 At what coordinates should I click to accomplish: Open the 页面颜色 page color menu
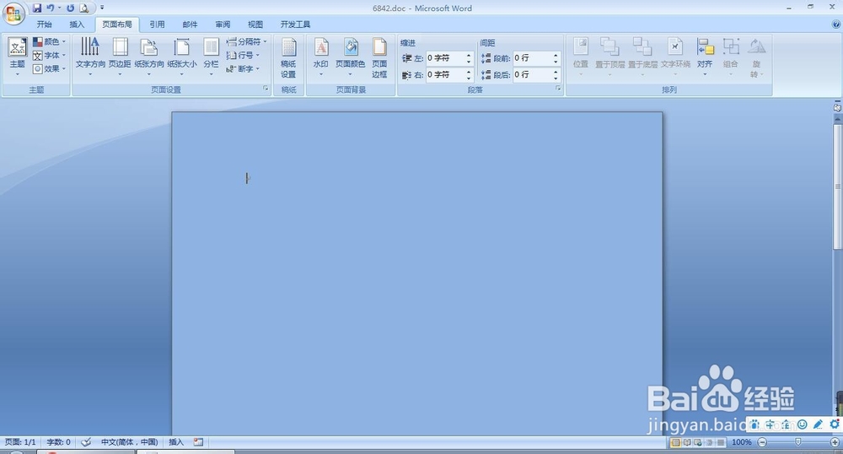tap(350, 56)
